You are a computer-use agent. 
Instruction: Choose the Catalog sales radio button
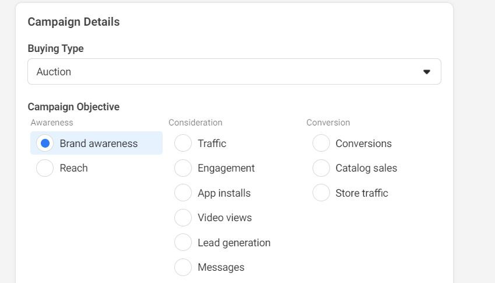click(321, 168)
